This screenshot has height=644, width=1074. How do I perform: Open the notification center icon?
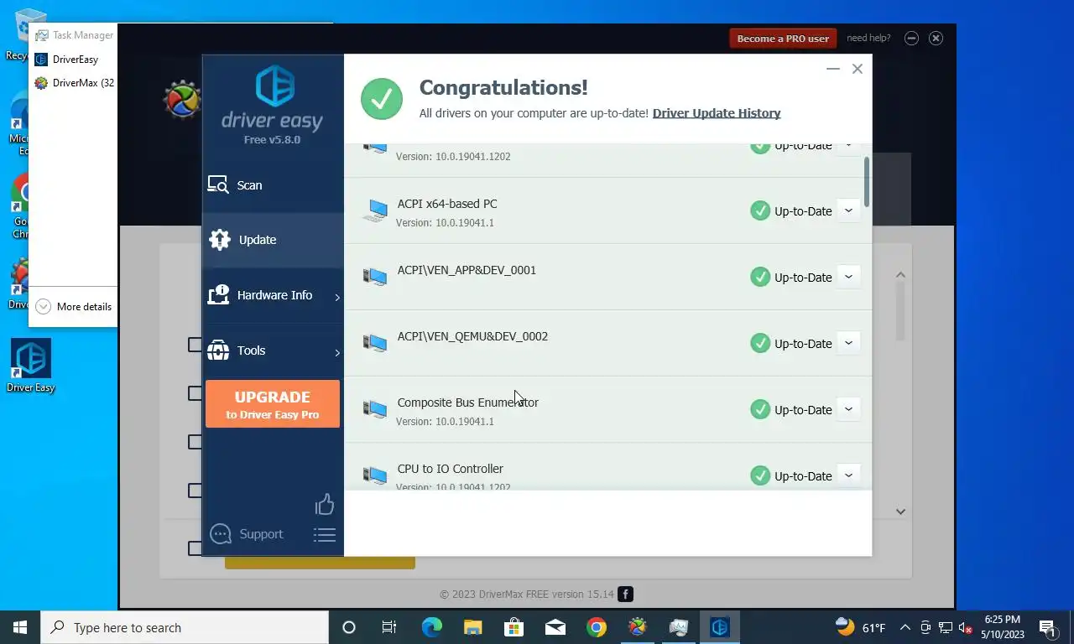point(1048,627)
